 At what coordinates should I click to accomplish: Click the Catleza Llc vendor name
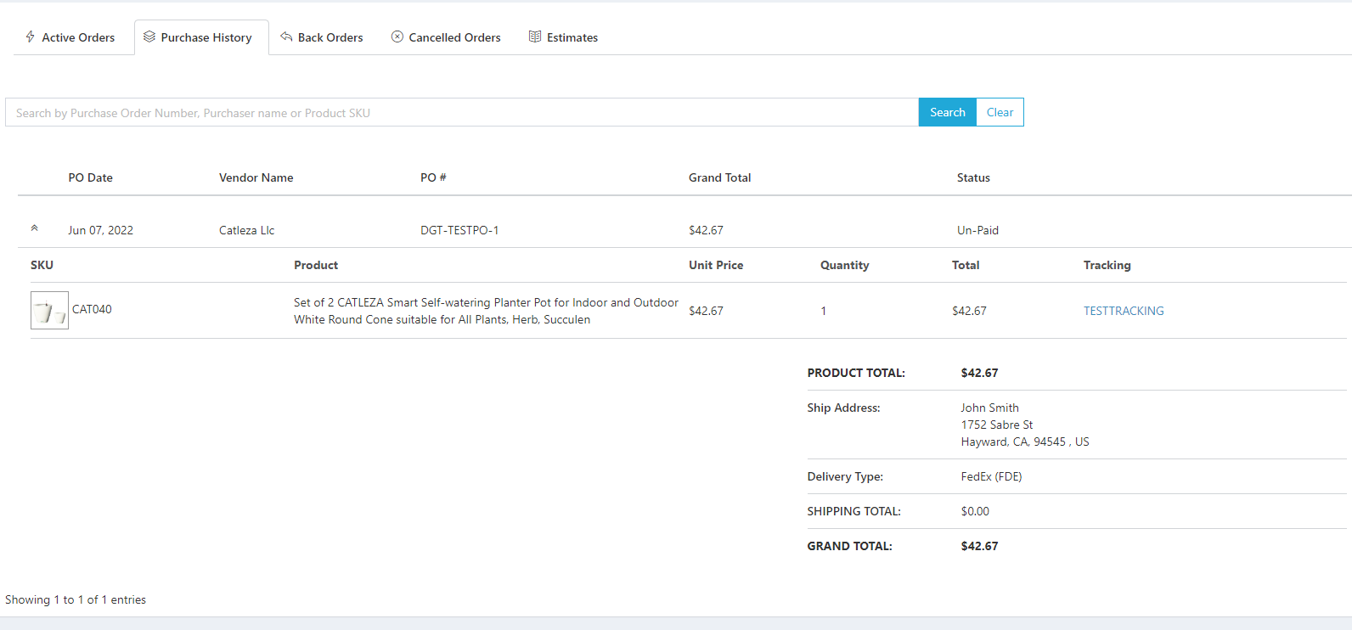pyautogui.click(x=246, y=230)
